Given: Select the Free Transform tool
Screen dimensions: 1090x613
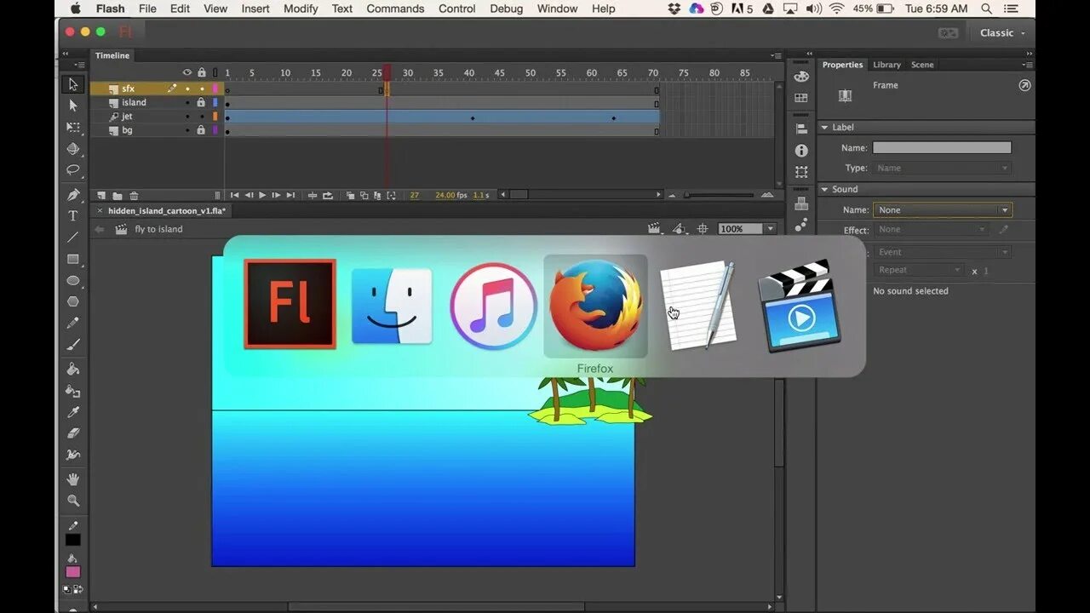Looking at the screenshot, I should (x=73, y=128).
